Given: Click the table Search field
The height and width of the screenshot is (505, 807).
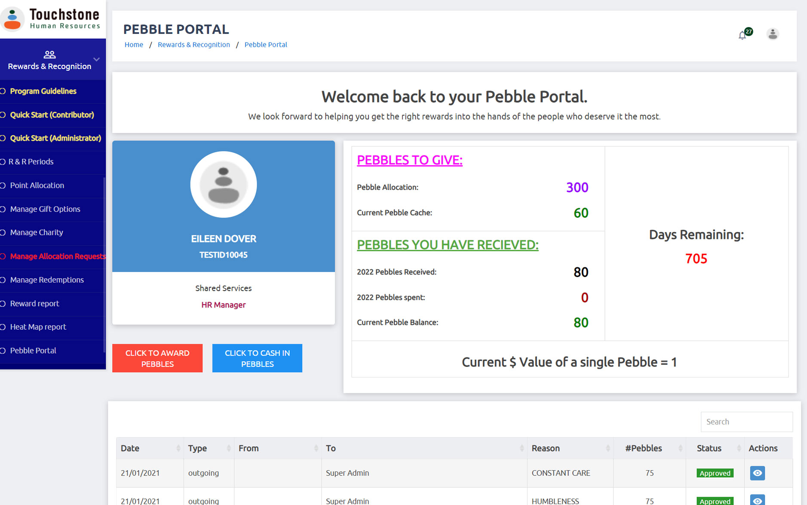Looking at the screenshot, I should 746,422.
